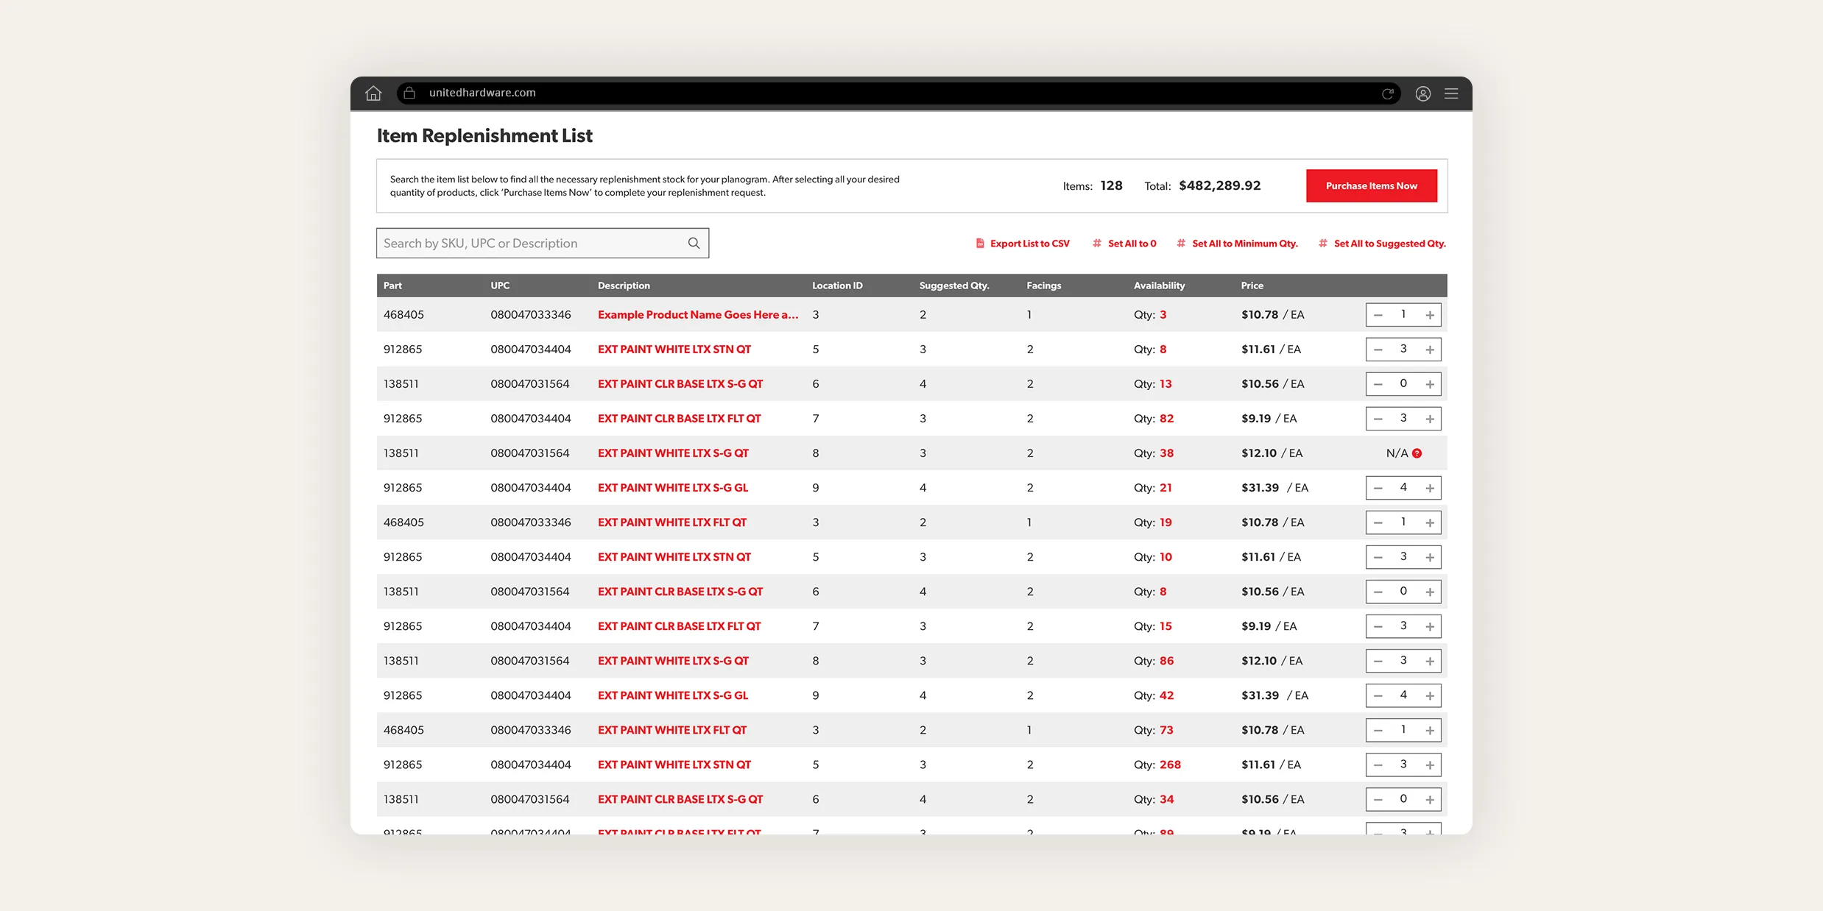Image resolution: width=1823 pixels, height=911 pixels.
Task: Decrease quantity in the Qty: 13 row
Action: pos(1378,384)
